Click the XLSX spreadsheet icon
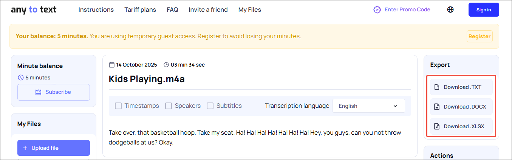Screen dimensions: 512x160 coord(437,126)
